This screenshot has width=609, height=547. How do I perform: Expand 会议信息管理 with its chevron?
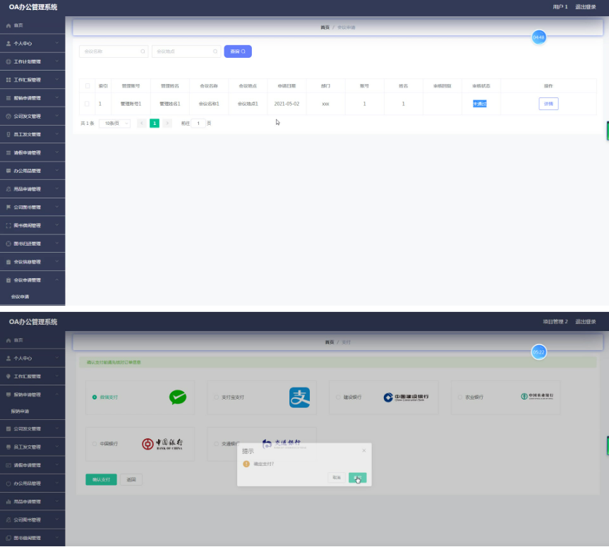click(56, 261)
